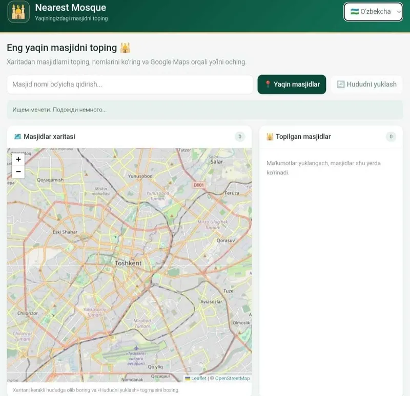Click the Toshkent label on the map
410x396 pixels.
[128, 263]
